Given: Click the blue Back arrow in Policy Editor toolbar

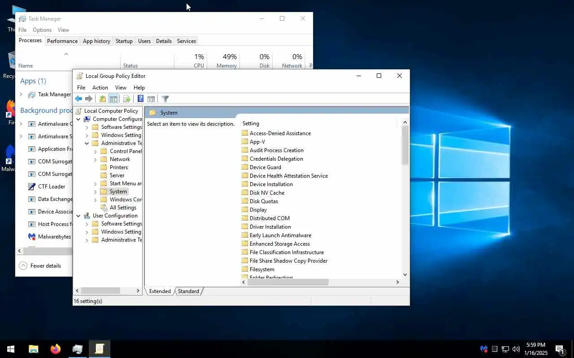Looking at the screenshot, I should [x=78, y=99].
